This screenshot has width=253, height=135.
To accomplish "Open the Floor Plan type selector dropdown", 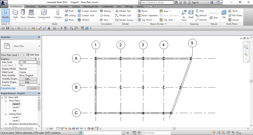I will pyautogui.click(x=39, y=46).
